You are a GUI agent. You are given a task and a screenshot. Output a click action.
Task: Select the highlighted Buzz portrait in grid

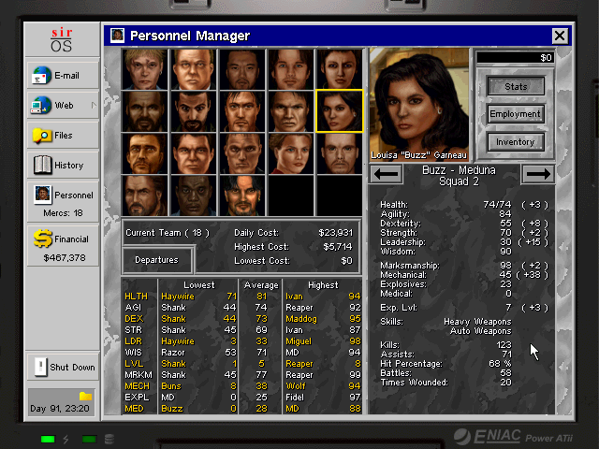click(340, 111)
